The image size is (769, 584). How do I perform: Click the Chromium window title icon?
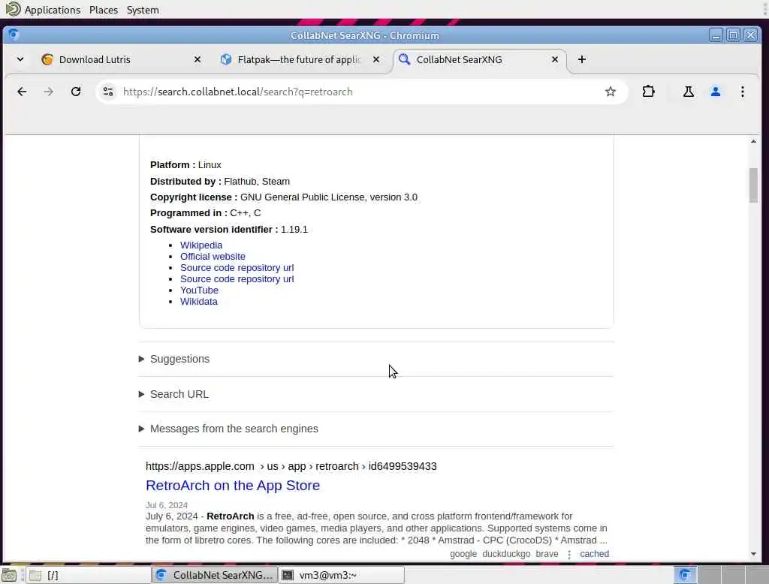14,35
